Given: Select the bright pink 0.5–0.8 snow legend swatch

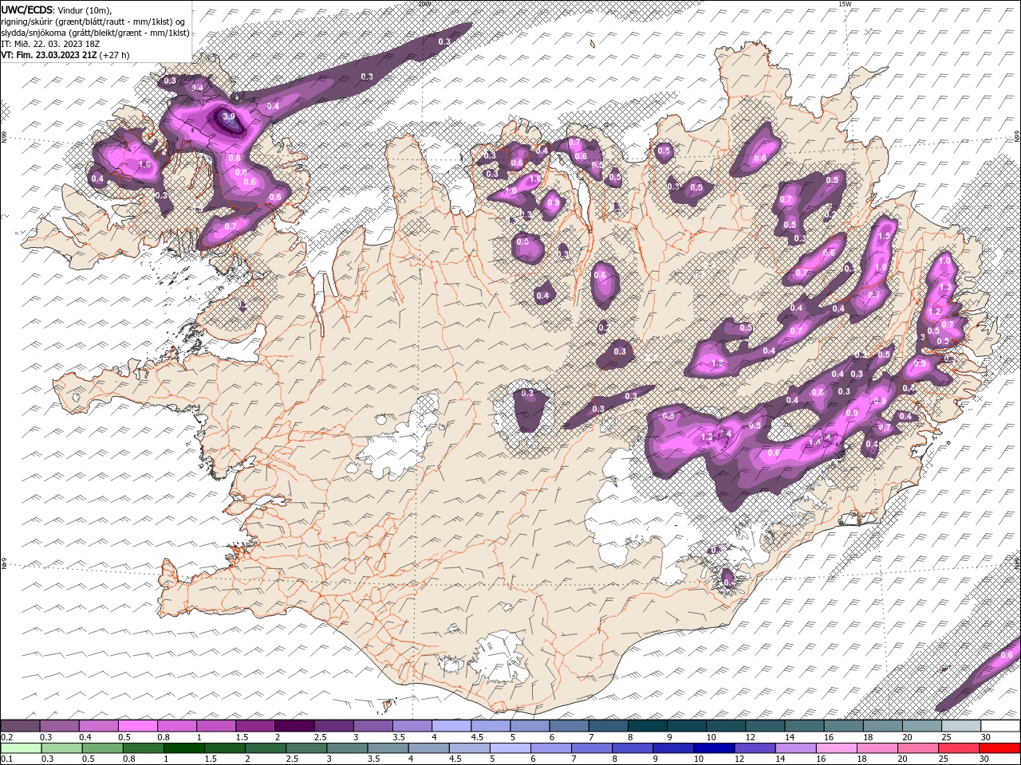Looking at the screenshot, I should click(x=137, y=726).
